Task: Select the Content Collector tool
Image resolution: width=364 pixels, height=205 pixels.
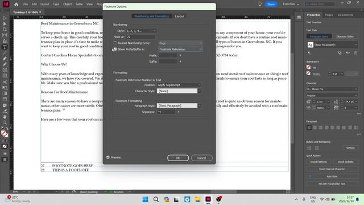Action: point(5,41)
